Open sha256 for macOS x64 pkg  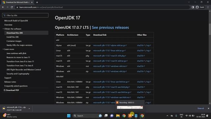coord(141,56)
